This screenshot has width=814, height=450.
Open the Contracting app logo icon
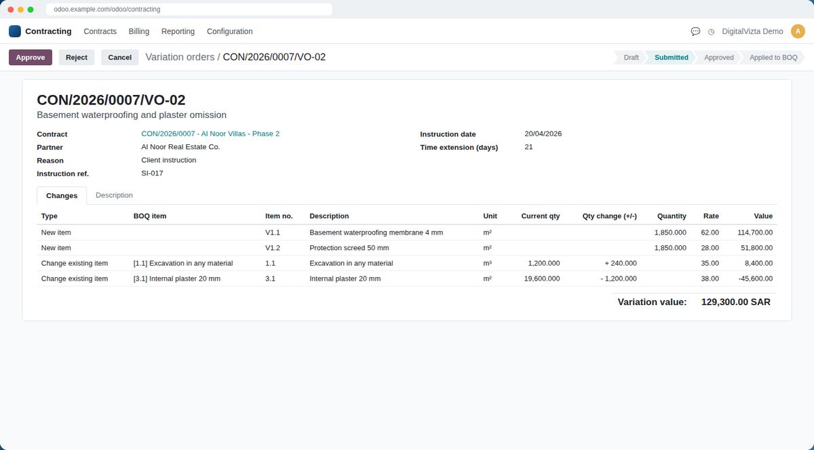15,31
